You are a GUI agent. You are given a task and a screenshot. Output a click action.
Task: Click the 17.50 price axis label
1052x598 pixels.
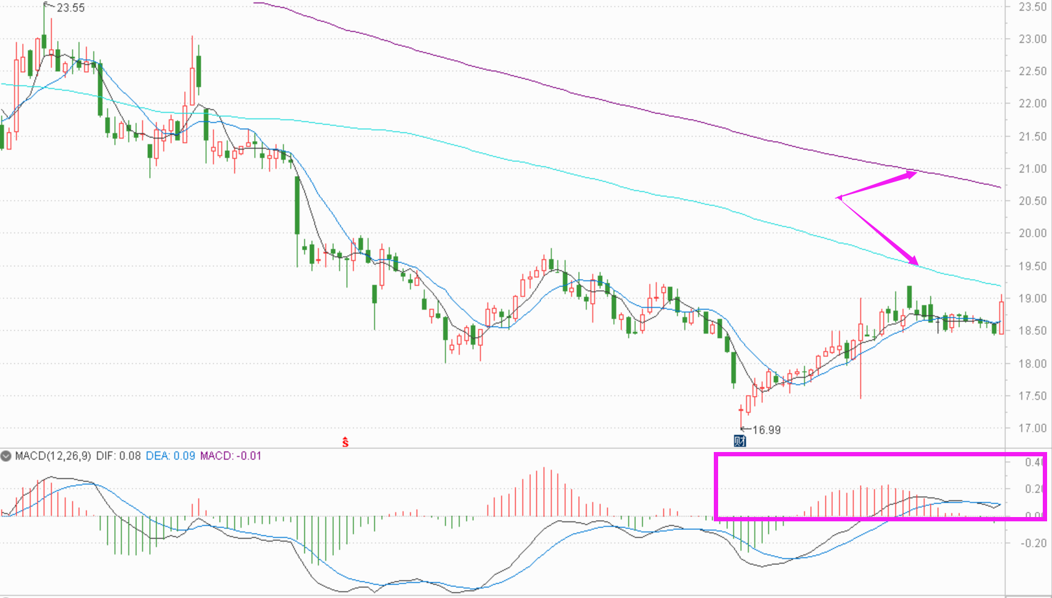1032,396
